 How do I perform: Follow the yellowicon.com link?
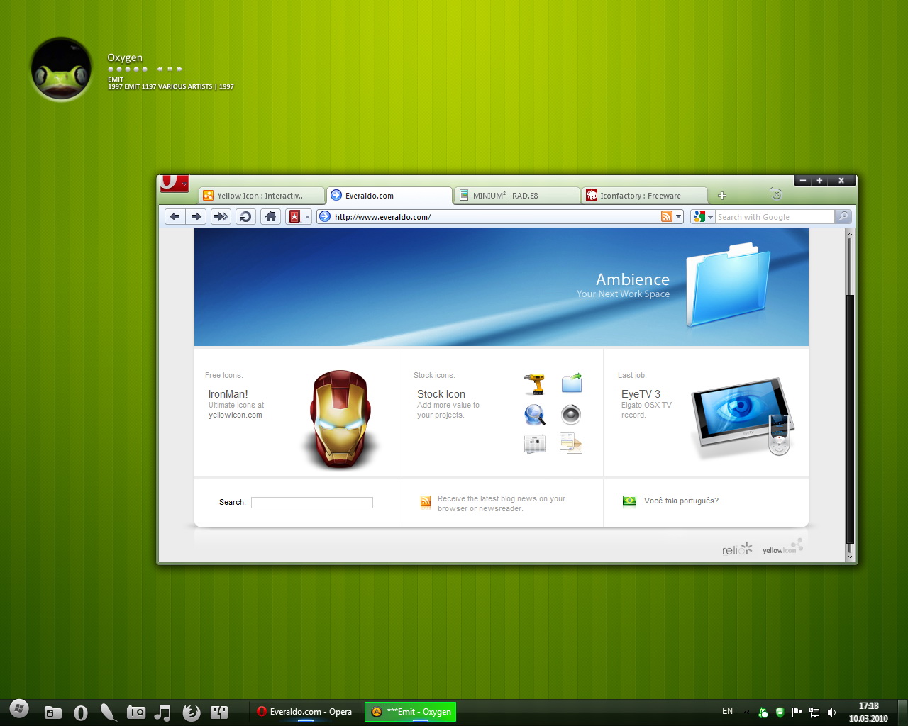(x=236, y=415)
